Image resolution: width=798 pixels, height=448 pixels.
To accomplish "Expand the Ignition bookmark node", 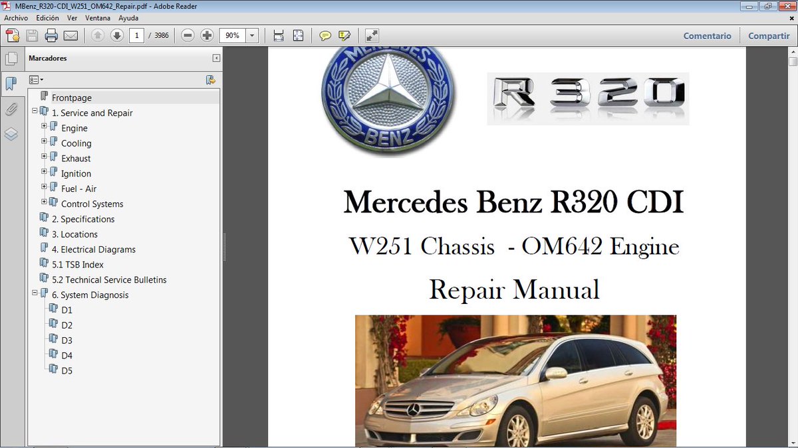I will point(44,171).
